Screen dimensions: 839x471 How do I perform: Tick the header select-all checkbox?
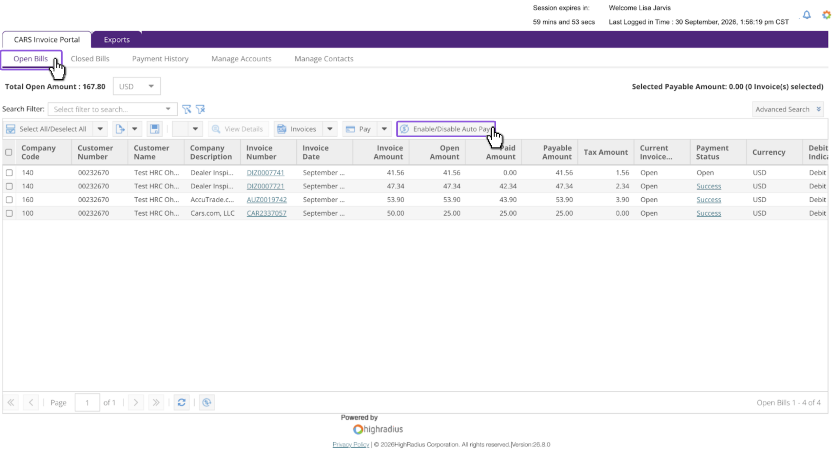click(9, 152)
